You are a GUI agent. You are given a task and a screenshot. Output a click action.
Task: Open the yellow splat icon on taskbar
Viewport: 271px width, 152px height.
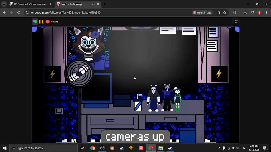click(x=131, y=148)
